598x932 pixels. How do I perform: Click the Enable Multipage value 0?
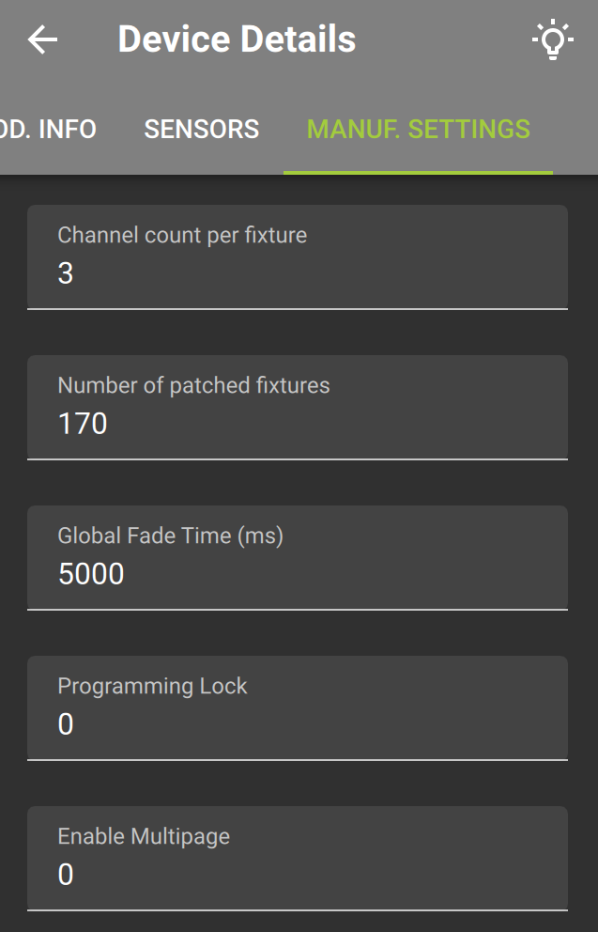(66, 875)
